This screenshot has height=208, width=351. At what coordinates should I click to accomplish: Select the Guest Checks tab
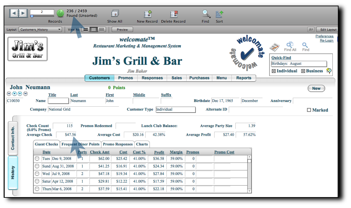46,144
